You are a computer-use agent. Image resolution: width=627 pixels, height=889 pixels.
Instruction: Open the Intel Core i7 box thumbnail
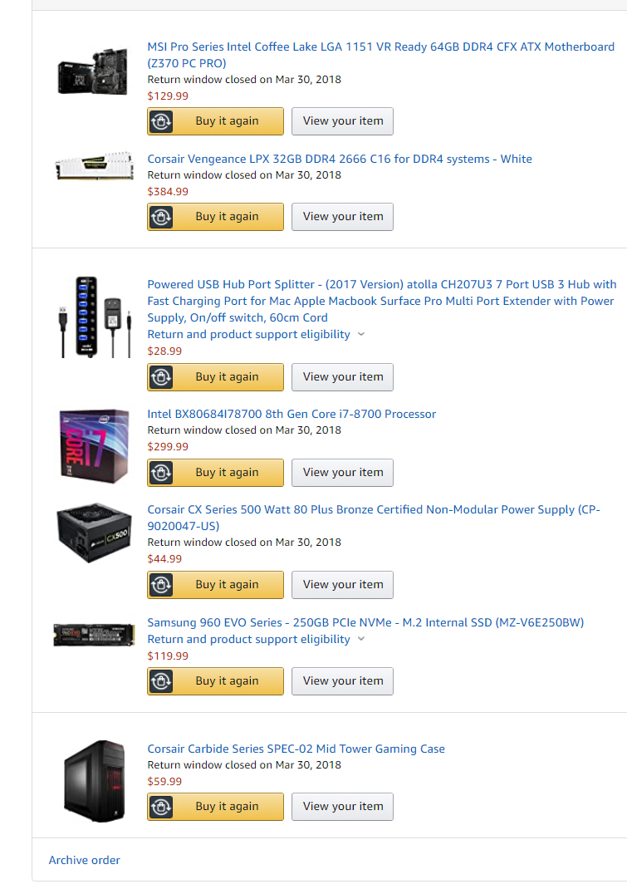click(x=94, y=446)
